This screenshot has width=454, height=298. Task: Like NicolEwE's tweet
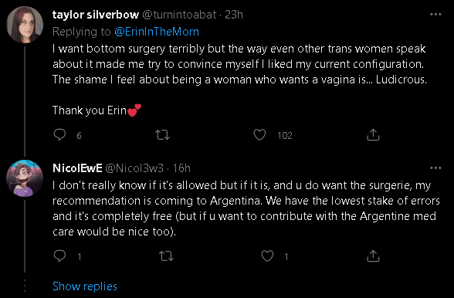tap(267, 256)
